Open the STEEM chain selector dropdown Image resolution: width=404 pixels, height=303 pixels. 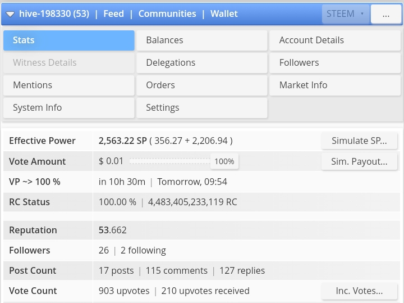coord(345,14)
